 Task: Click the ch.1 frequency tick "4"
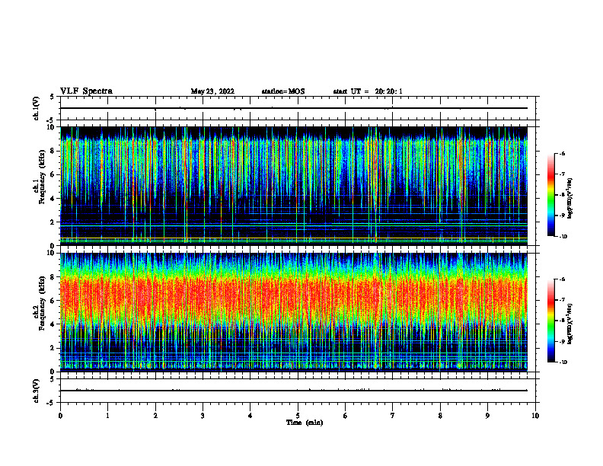coord(53,199)
